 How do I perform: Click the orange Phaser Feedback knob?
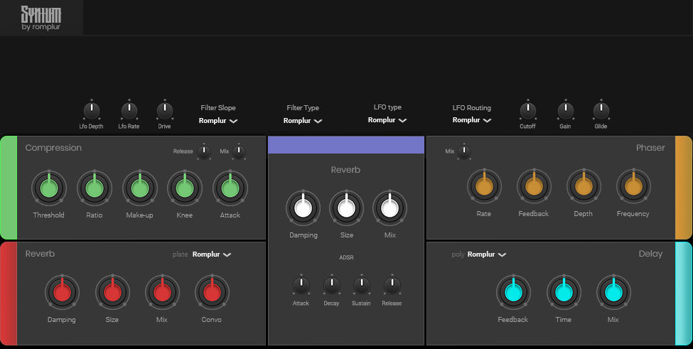coord(534,186)
